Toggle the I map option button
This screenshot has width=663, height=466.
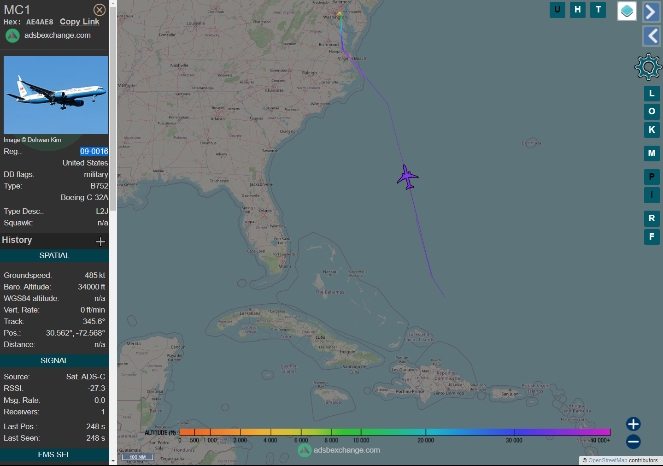point(651,195)
